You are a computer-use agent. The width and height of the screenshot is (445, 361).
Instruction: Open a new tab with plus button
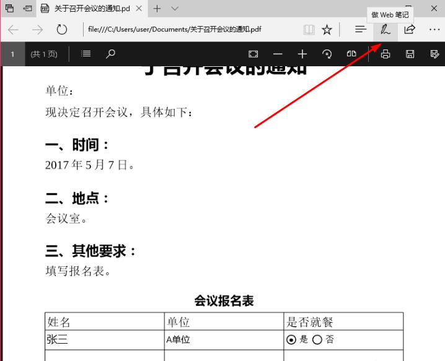pos(157,9)
